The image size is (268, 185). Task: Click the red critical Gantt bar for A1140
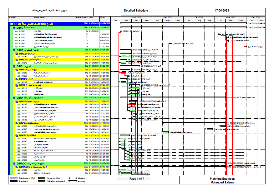(x=132, y=104)
